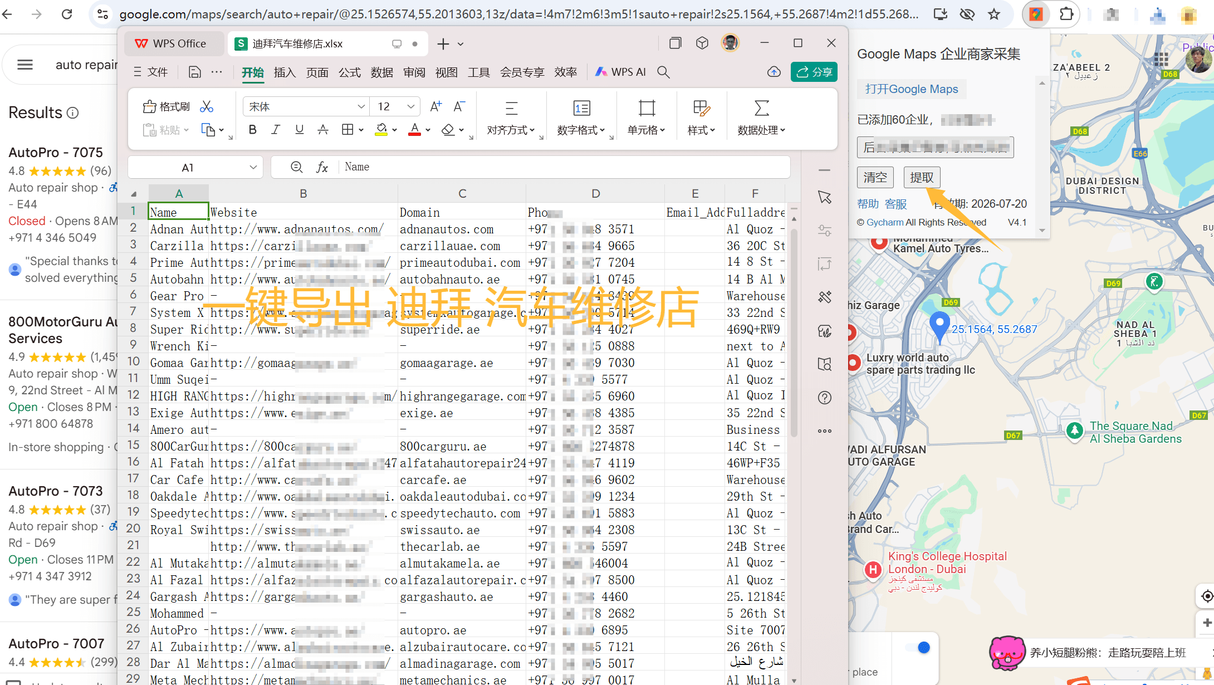Open dropdown arrow next to new tab plus
The height and width of the screenshot is (685, 1214).
coord(461,44)
